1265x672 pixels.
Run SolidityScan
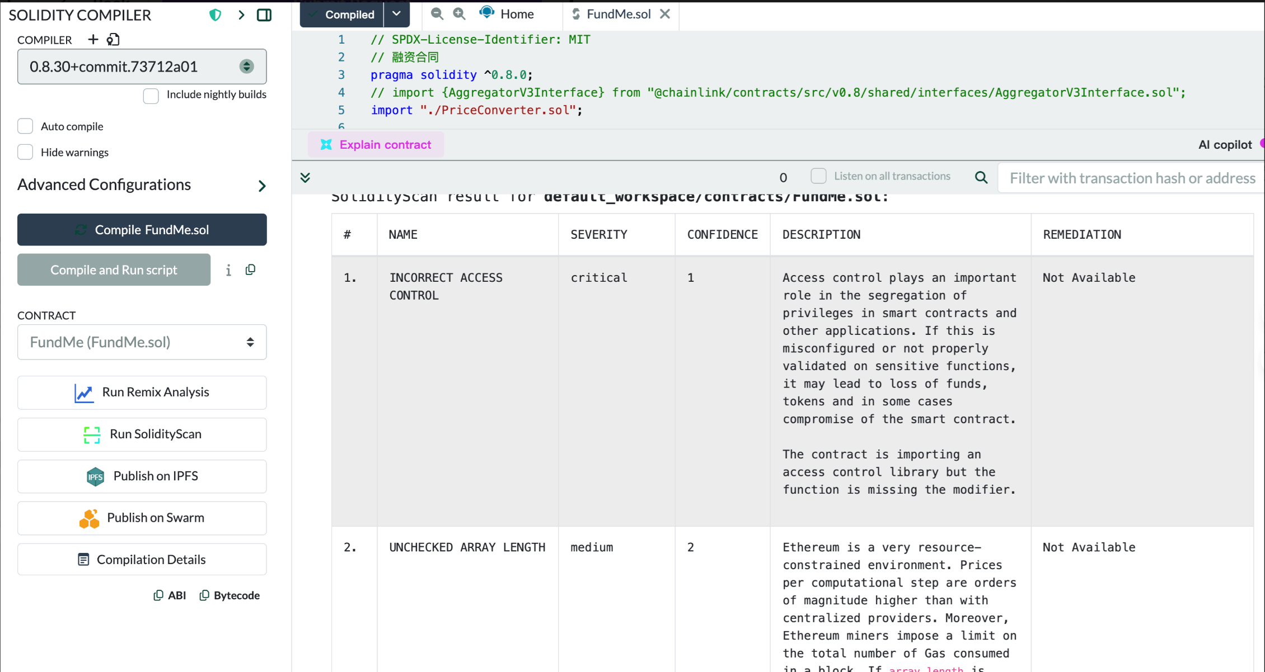pos(142,434)
